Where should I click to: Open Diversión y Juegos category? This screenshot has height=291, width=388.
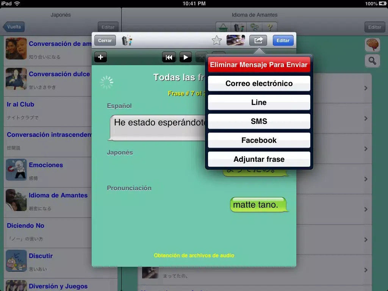(x=61, y=285)
